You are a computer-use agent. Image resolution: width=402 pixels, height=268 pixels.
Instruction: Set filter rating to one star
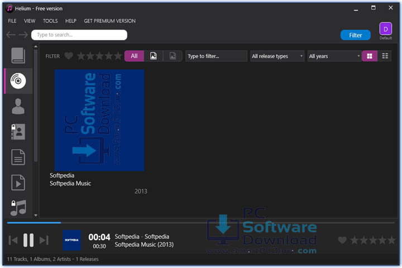pos(81,56)
